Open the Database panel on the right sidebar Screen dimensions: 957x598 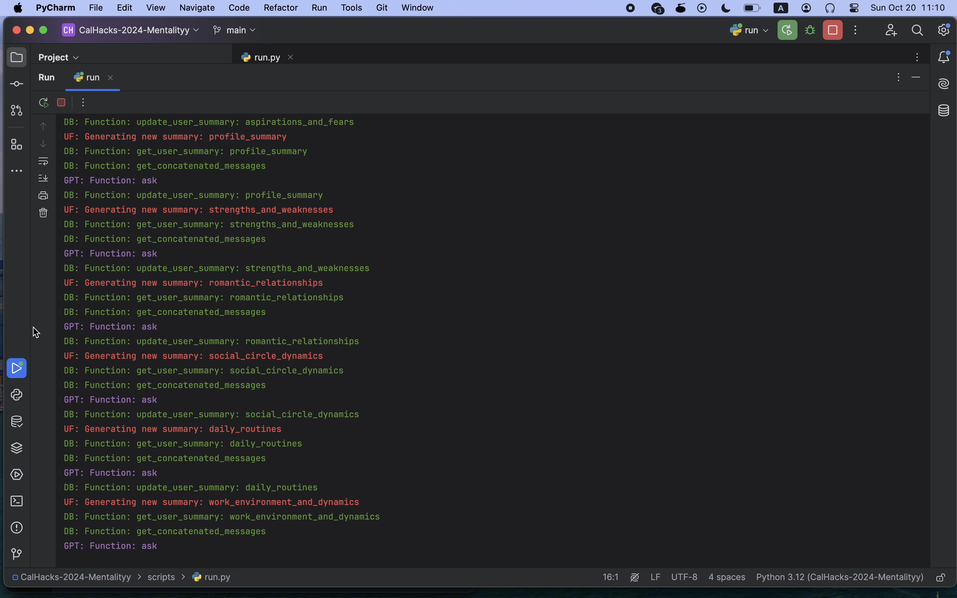pyautogui.click(x=944, y=111)
